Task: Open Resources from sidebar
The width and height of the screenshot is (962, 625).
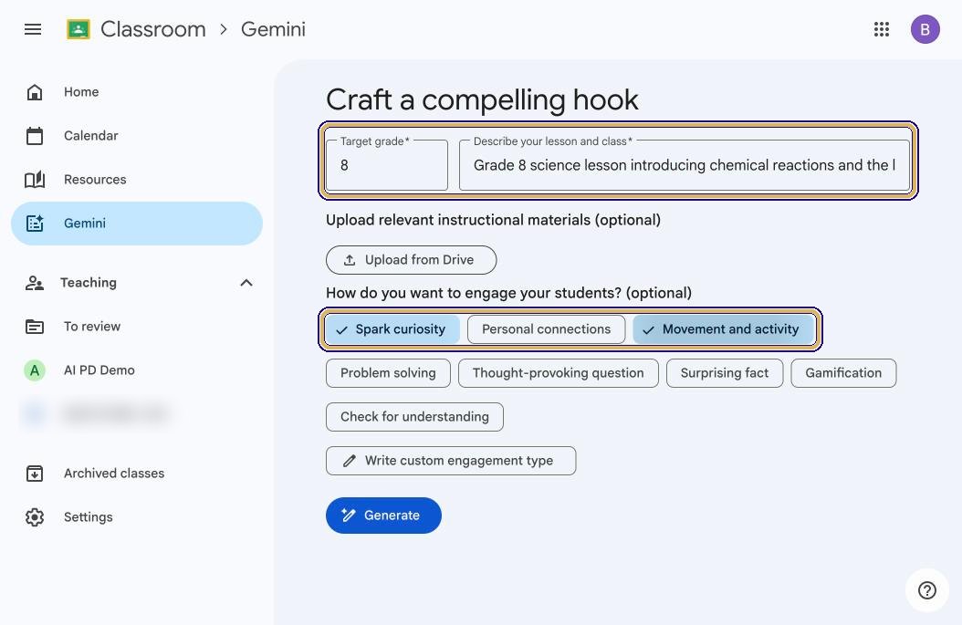Action: pyautogui.click(x=137, y=180)
